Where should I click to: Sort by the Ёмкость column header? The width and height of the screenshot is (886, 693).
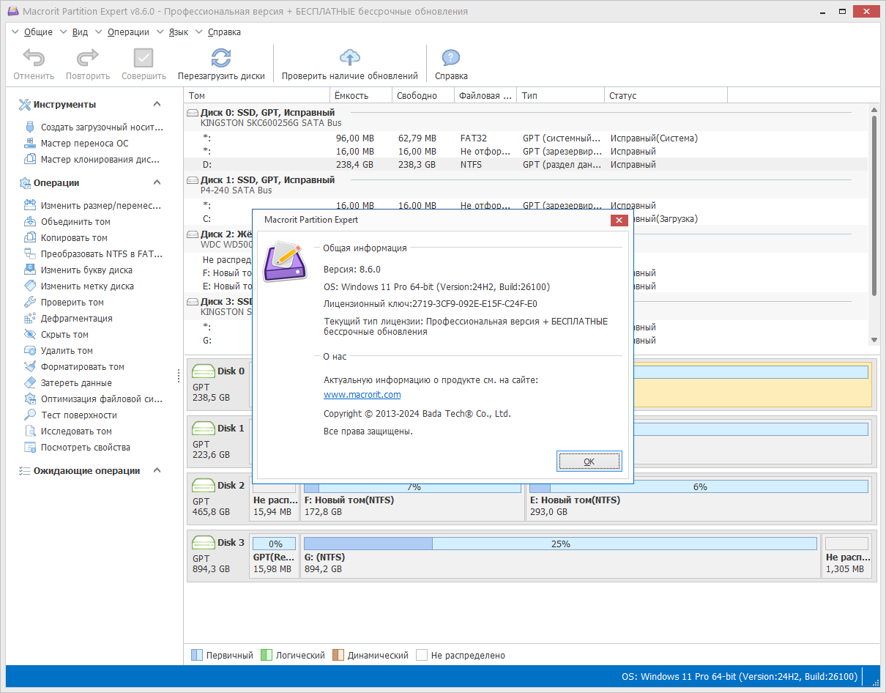point(362,95)
